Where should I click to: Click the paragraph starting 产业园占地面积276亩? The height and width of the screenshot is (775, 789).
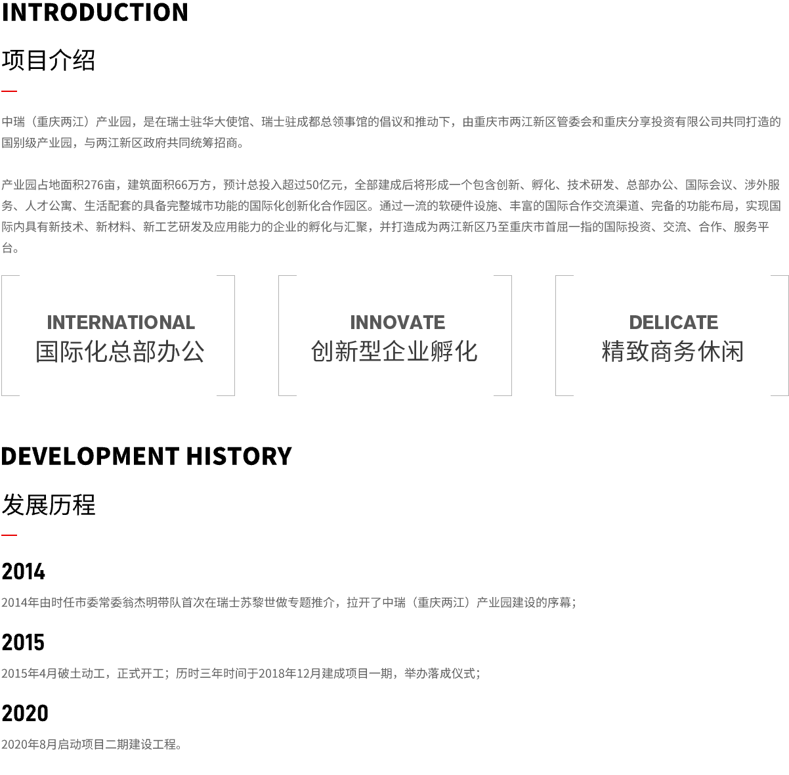click(x=391, y=216)
